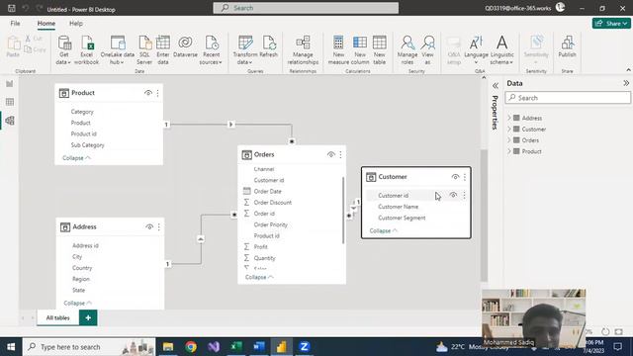
Task: Toggle visibility of Product table
Action: pyautogui.click(x=148, y=93)
